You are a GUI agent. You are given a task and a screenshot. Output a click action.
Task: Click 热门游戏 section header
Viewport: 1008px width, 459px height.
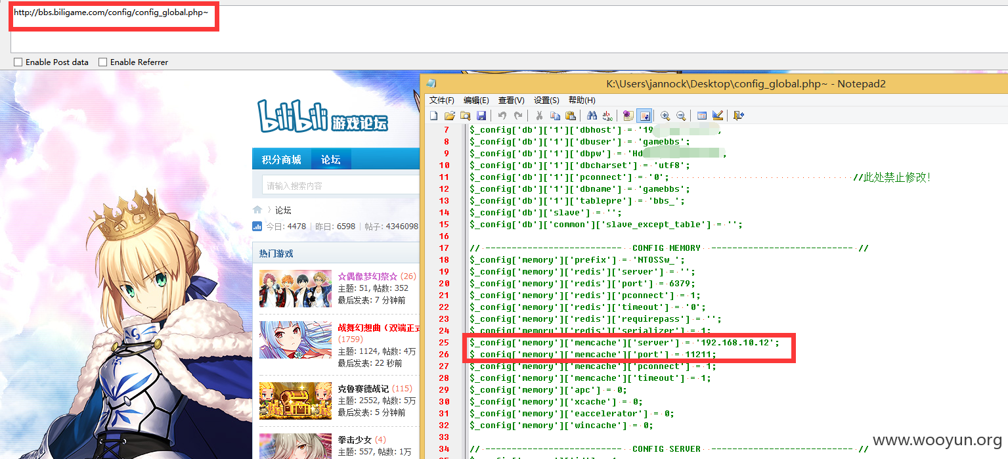276,253
